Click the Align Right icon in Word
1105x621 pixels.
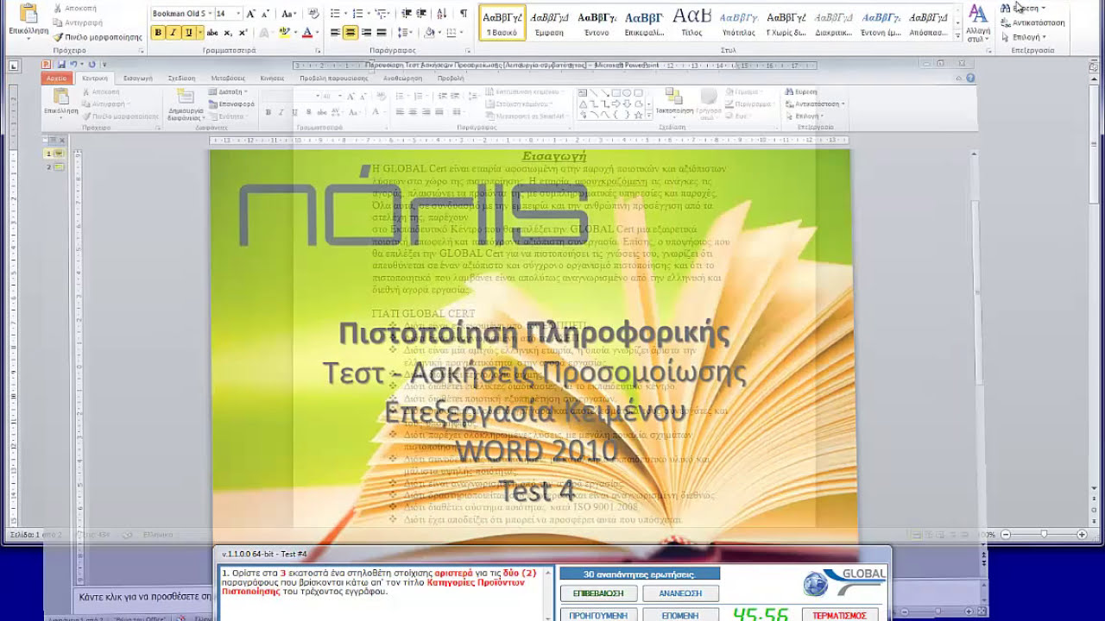point(366,33)
